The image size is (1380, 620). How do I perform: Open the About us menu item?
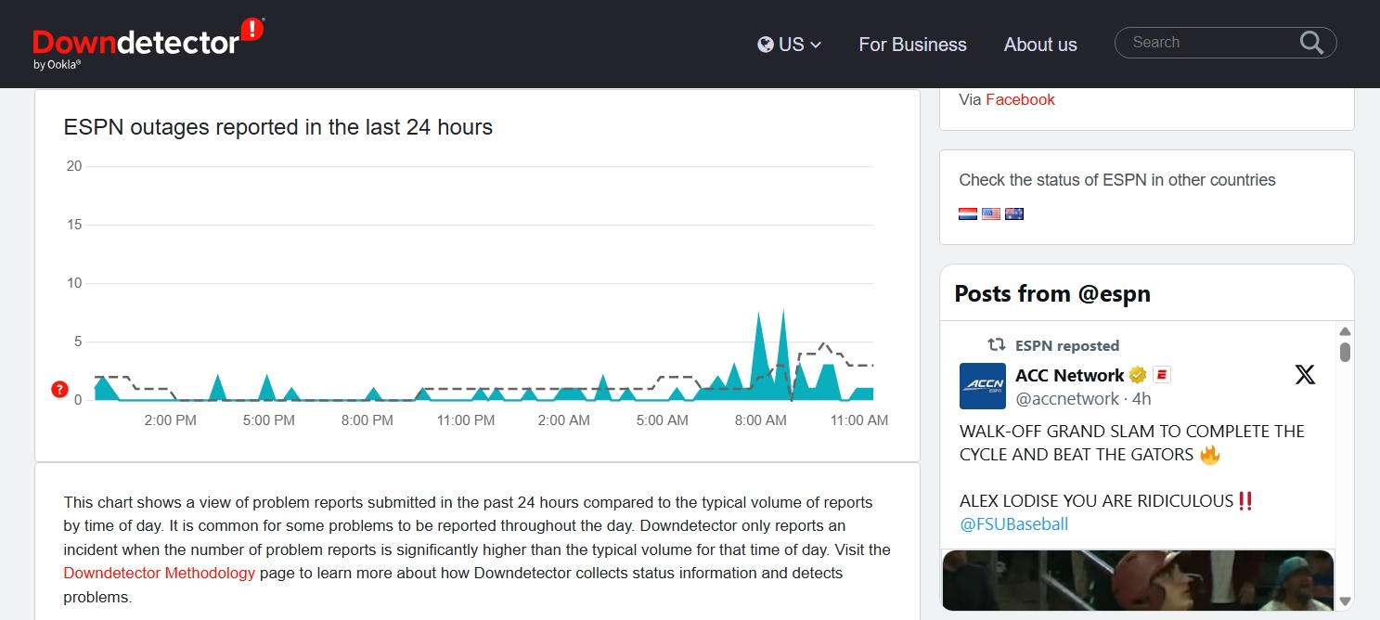pyautogui.click(x=1040, y=45)
